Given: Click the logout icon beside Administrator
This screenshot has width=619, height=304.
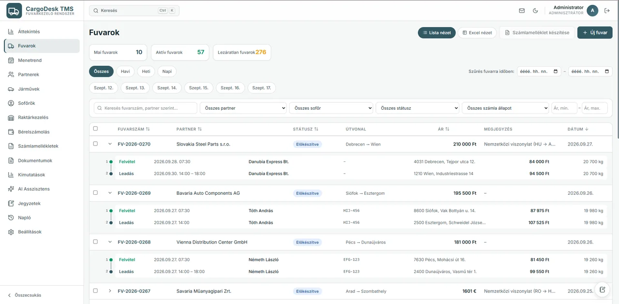Looking at the screenshot, I should pos(607,11).
